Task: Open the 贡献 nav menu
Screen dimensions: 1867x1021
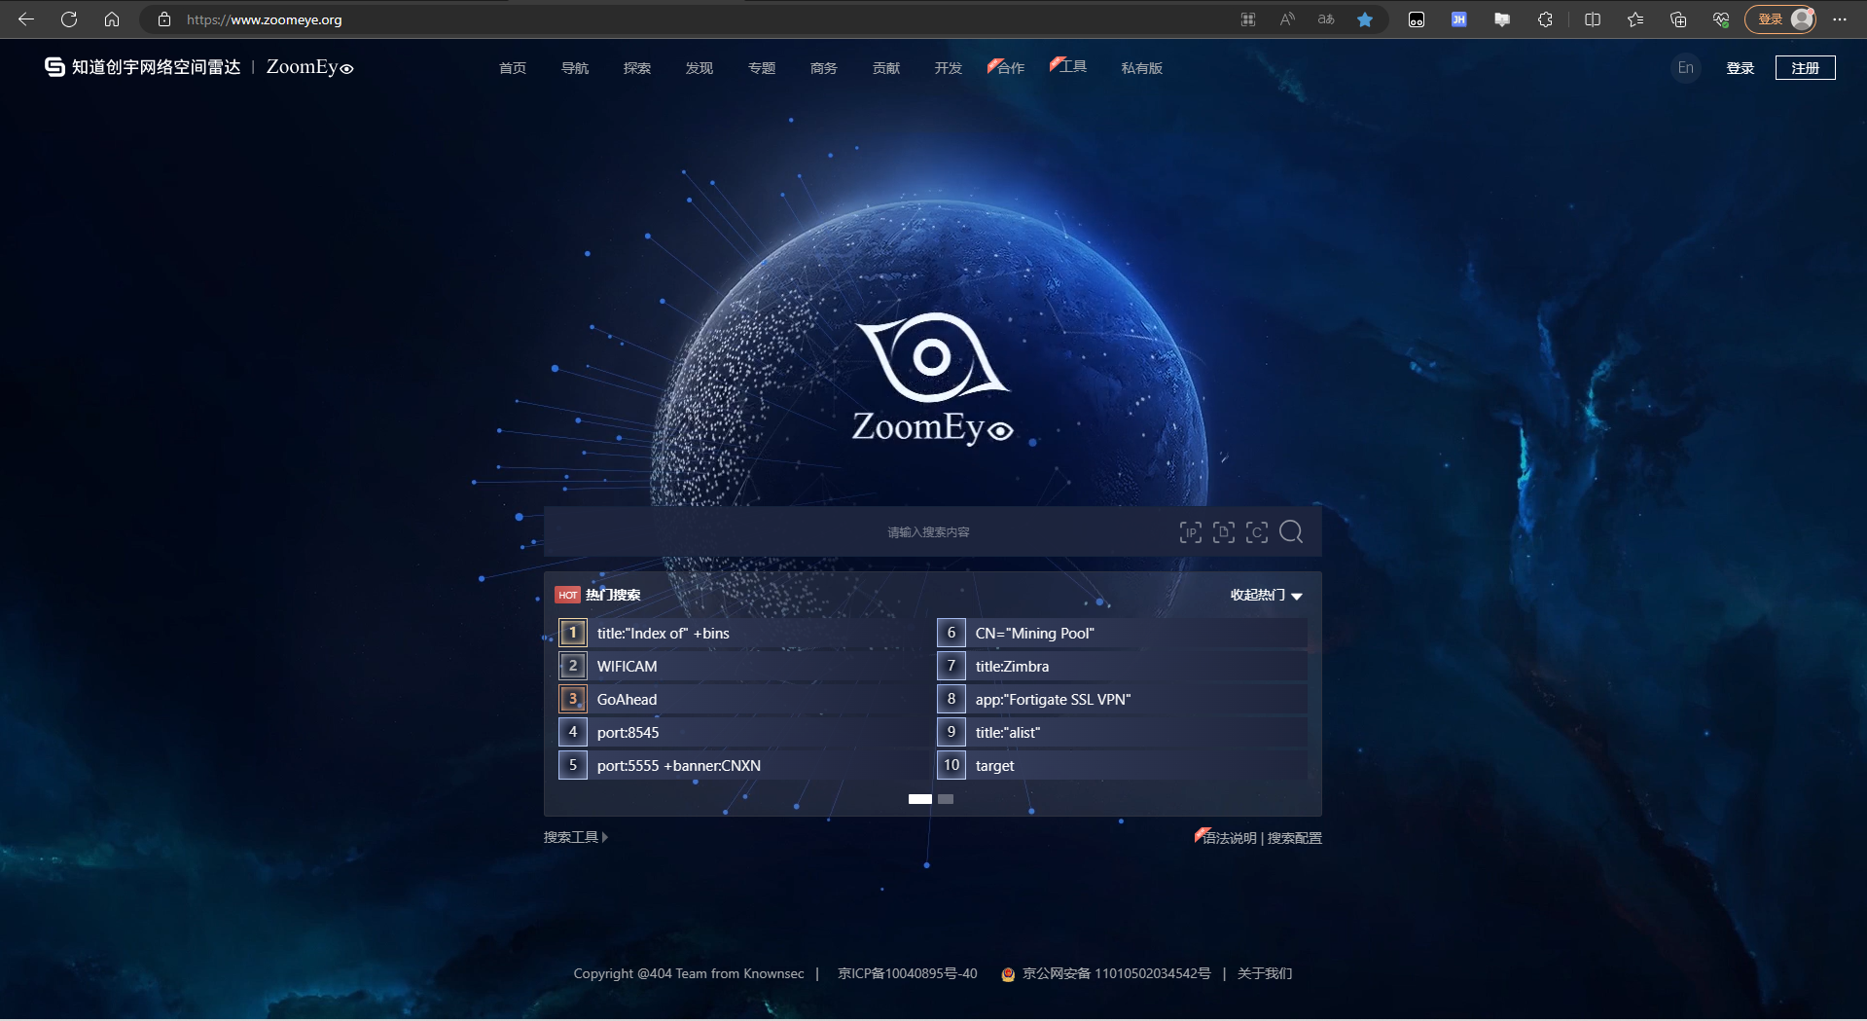Action: point(886,68)
